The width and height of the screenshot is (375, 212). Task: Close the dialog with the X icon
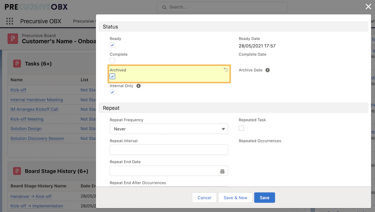368,7
